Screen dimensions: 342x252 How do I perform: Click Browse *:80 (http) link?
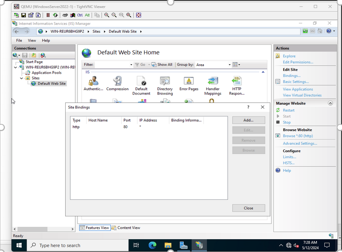(x=298, y=136)
